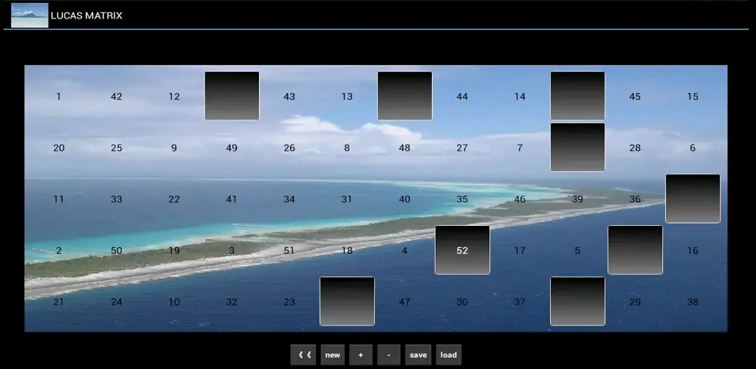The height and width of the screenshot is (369, 756).
Task: Tap tile number 50
Action: pos(116,250)
